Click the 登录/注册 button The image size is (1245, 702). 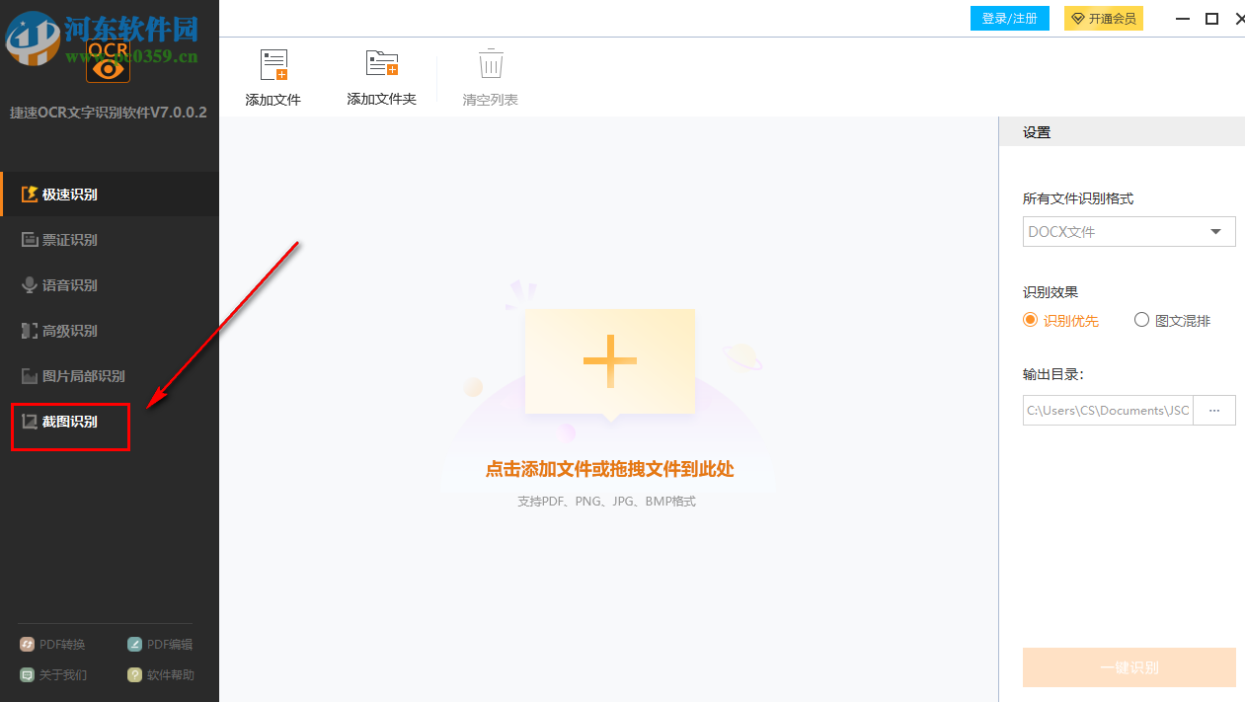(1009, 18)
